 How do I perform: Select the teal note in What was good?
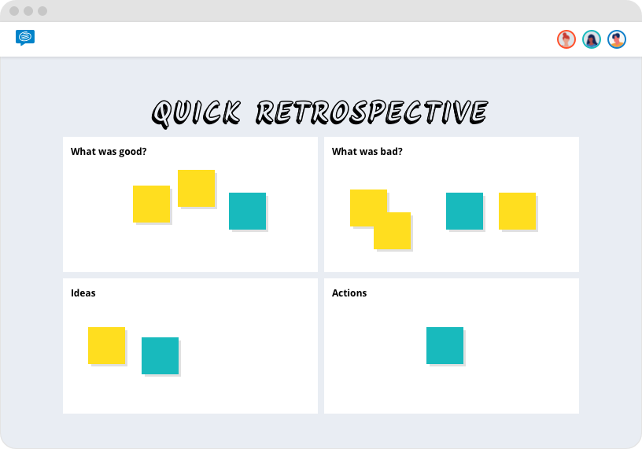(x=247, y=211)
